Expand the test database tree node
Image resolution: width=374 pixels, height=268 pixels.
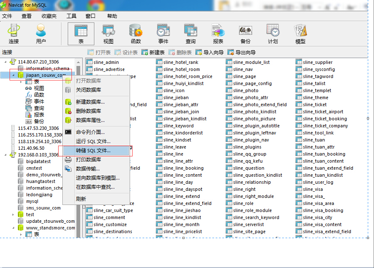click(13, 214)
